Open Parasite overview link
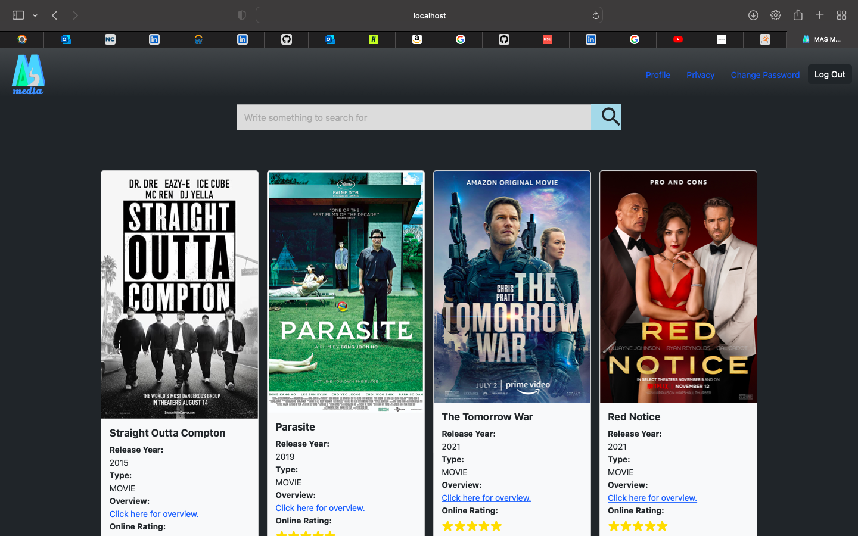This screenshot has width=858, height=536. [320, 508]
